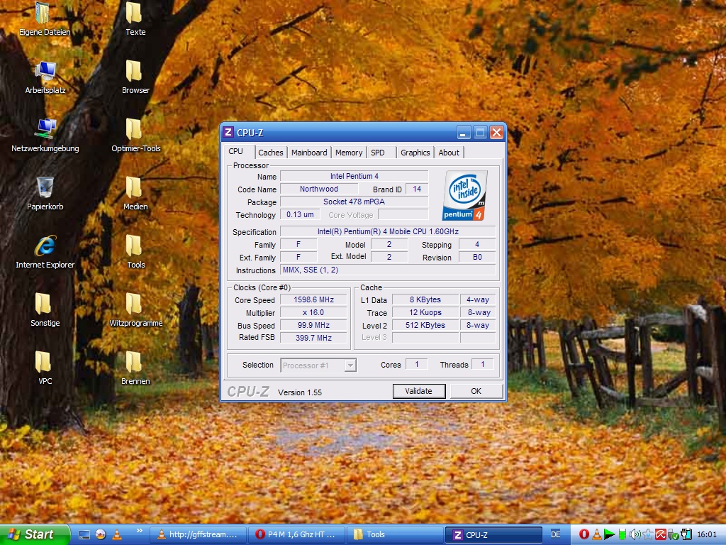Screen dimensions: 726x545
Task: Click the VLC cone quick launch icon
Action: 117,534
